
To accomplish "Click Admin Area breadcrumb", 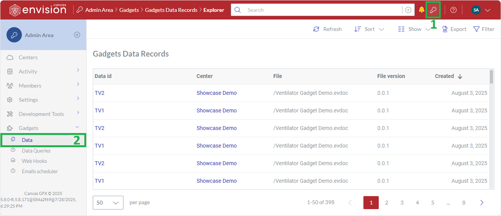I will [x=99, y=10].
